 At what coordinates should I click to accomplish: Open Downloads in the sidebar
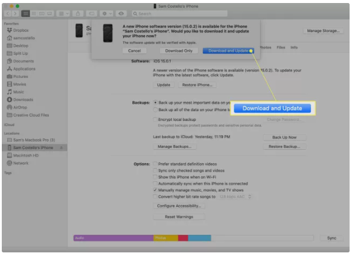coord(23,100)
